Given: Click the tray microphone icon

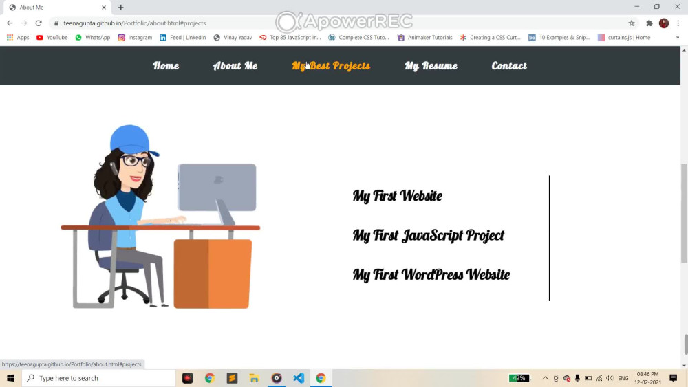Looking at the screenshot, I should 577,378.
